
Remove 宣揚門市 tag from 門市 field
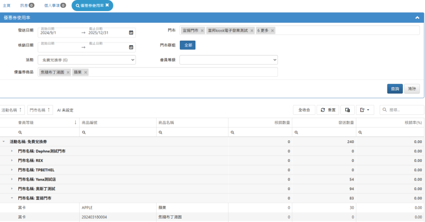[x=203, y=30]
